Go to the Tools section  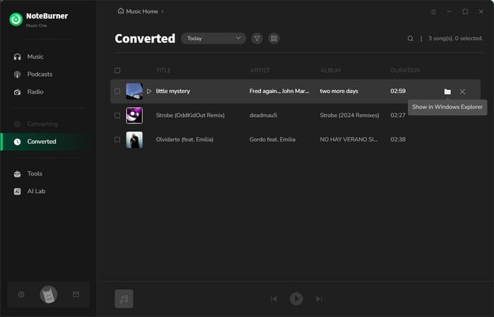(35, 173)
